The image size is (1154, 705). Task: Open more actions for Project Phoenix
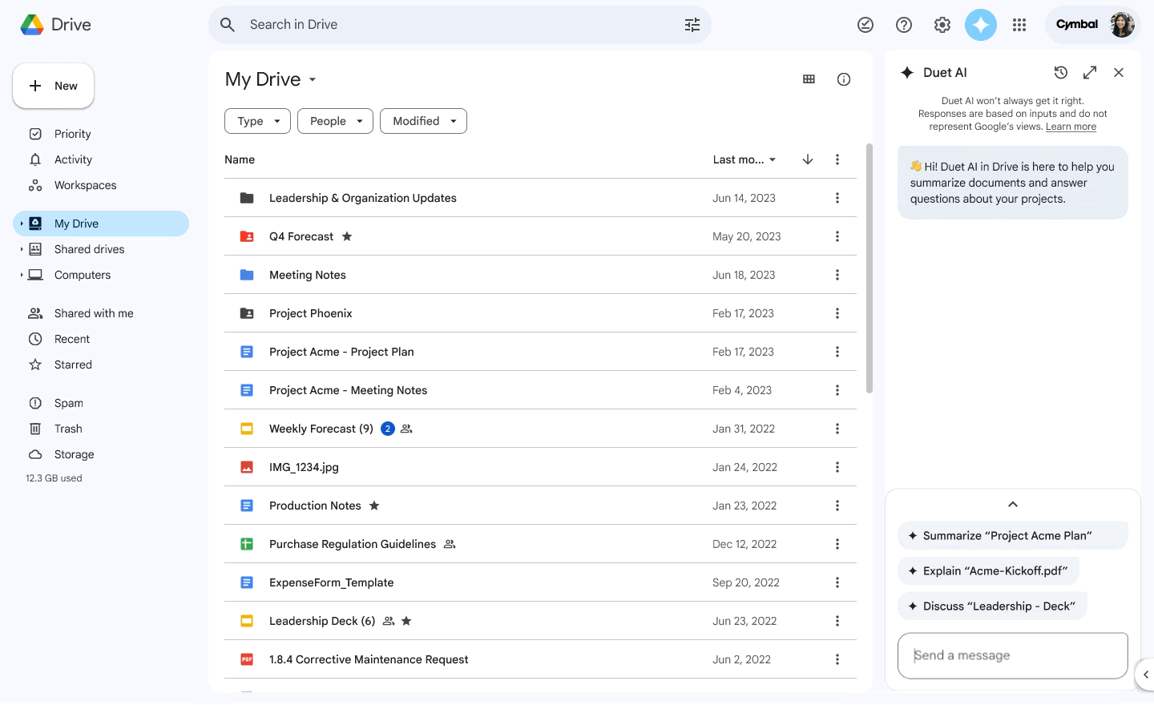pyautogui.click(x=837, y=313)
